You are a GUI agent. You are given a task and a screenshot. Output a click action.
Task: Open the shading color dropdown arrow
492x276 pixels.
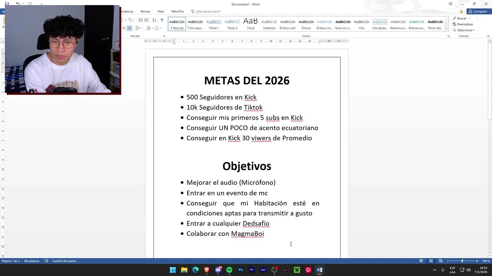click(152, 28)
